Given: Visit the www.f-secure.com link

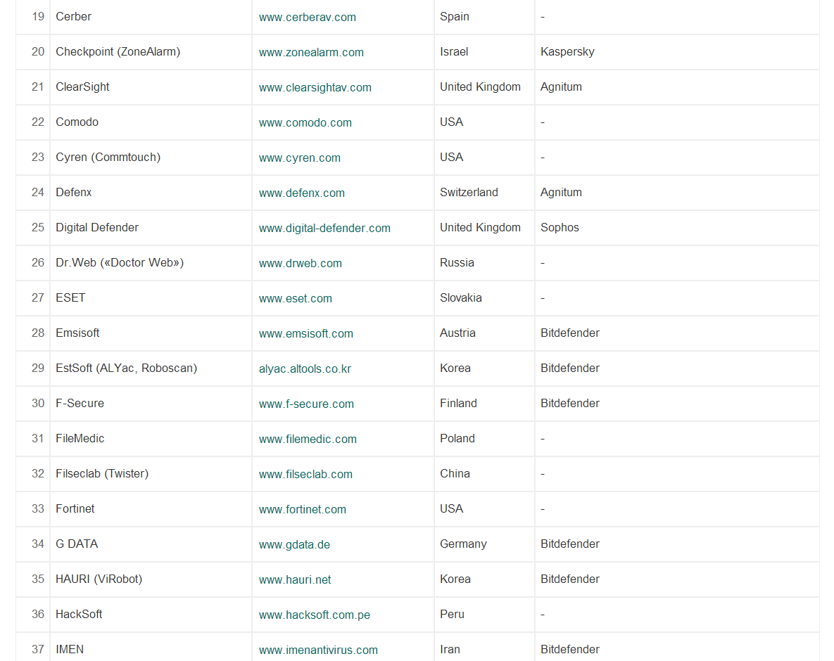Looking at the screenshot, I should (x=306, y=404).
